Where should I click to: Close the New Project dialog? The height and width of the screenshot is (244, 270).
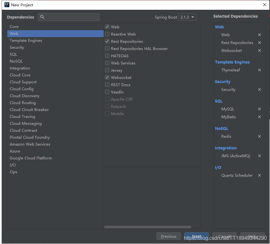click(265, 5)
